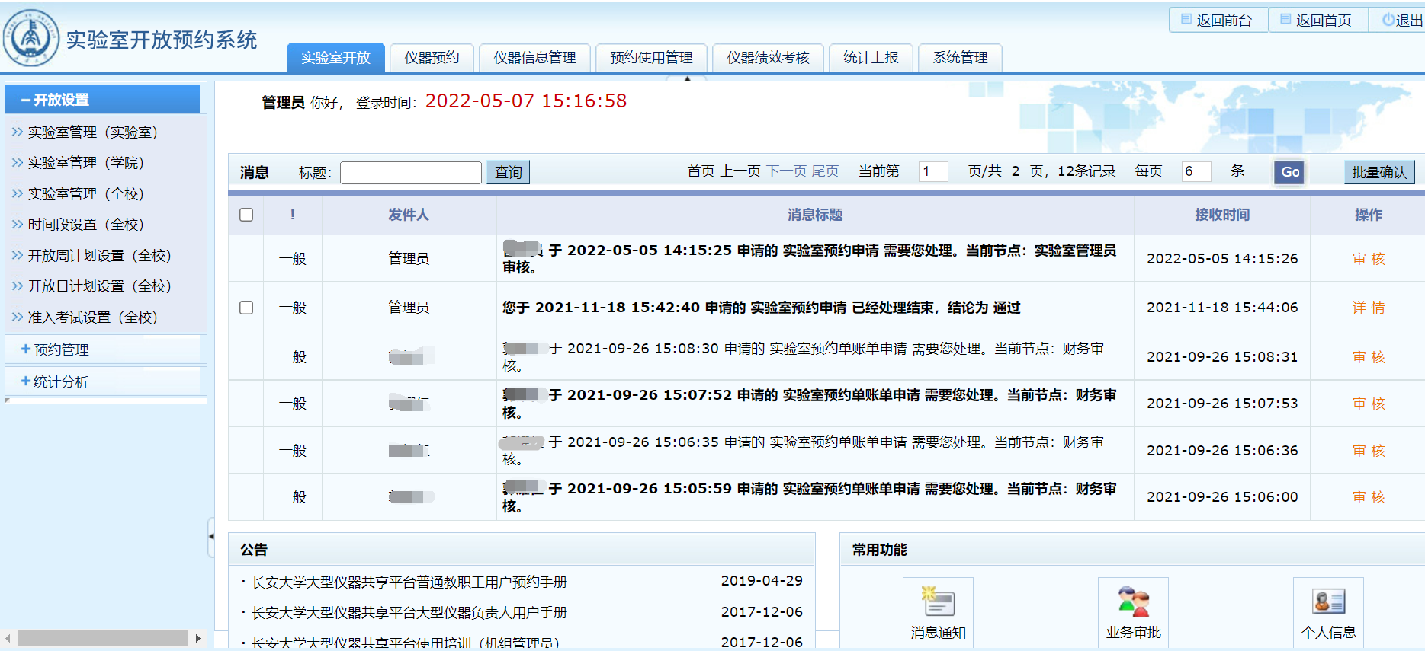The height and width of the screenshot is (651, 1425).
Task: Click the 标题 search input field
Action: point(410,172)
